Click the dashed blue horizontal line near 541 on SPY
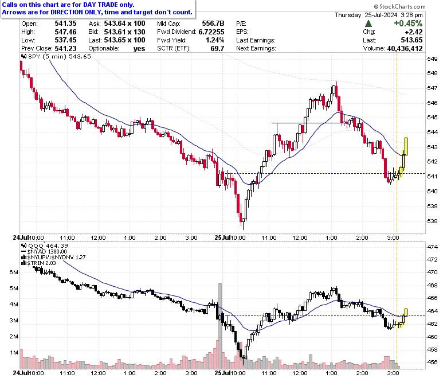Image resolution: width=447 pixels, height=378 pixels. click(x=324, y=173)
